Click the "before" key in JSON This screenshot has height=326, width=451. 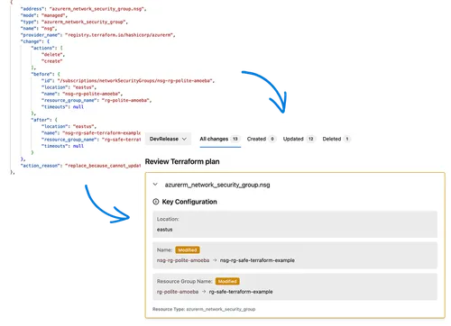coord(42,74)
